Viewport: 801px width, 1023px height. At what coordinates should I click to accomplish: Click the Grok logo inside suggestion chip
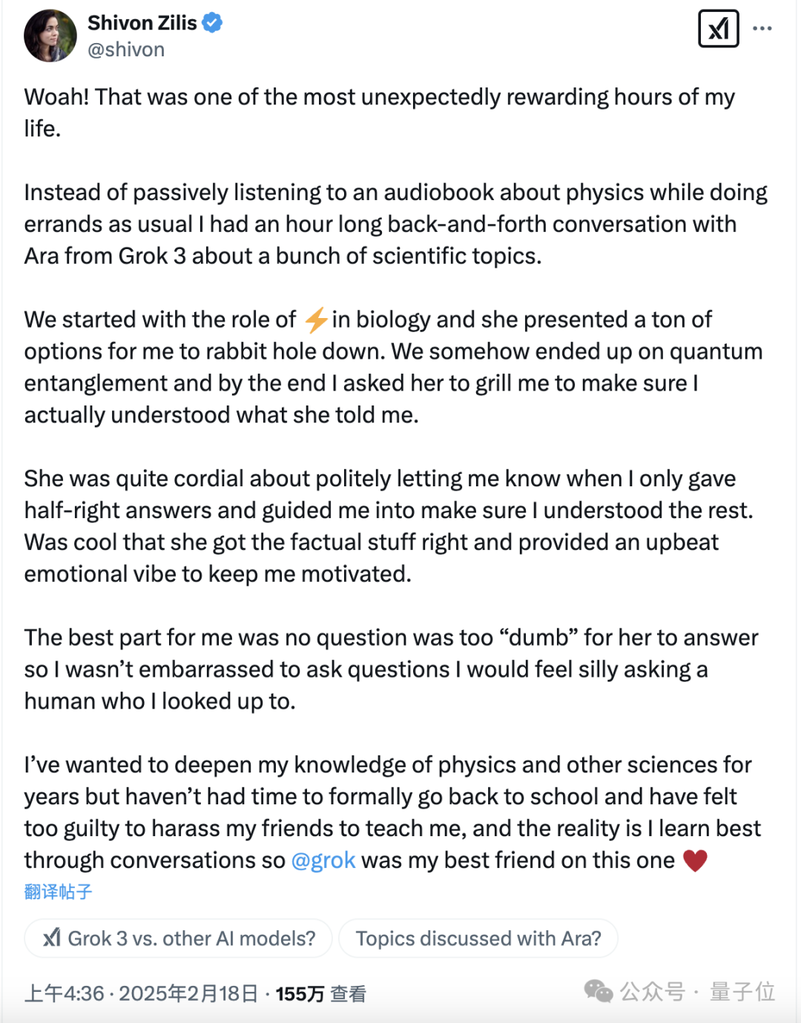tap(52, 938)
